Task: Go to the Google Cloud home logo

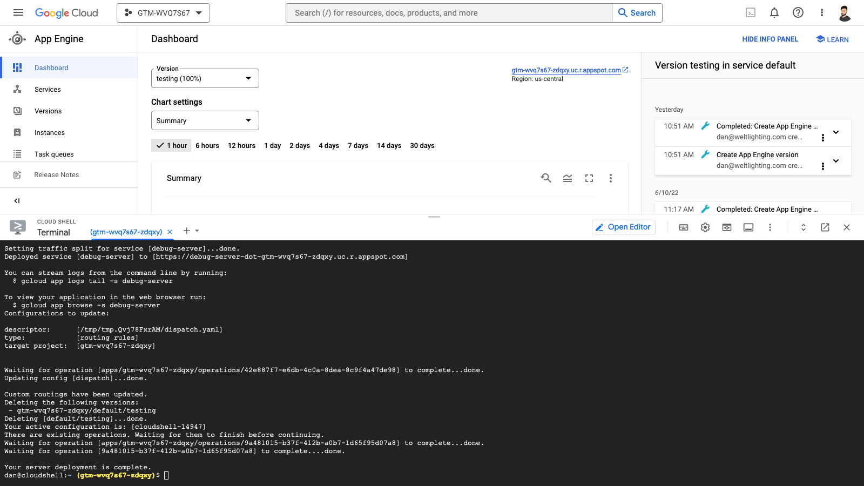Action: click(x=66, y=13)
